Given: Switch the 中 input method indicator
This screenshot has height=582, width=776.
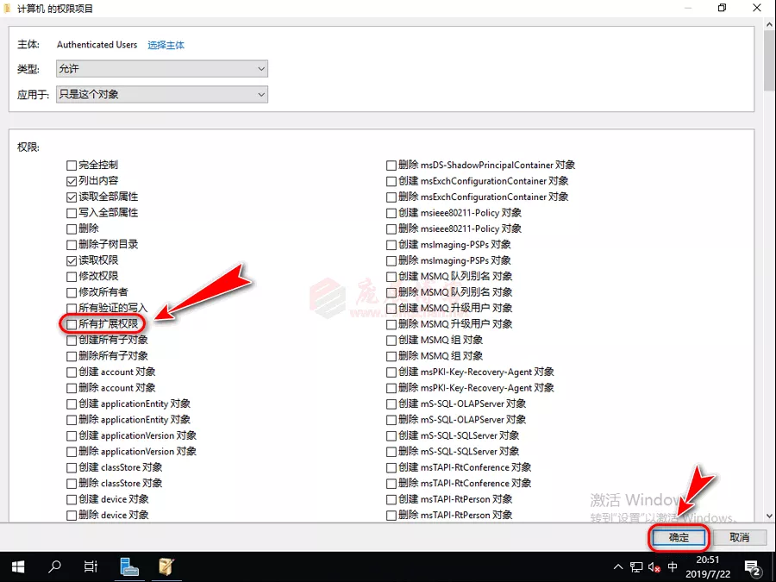Looking at the screenshot, I should tap(673, 567).
